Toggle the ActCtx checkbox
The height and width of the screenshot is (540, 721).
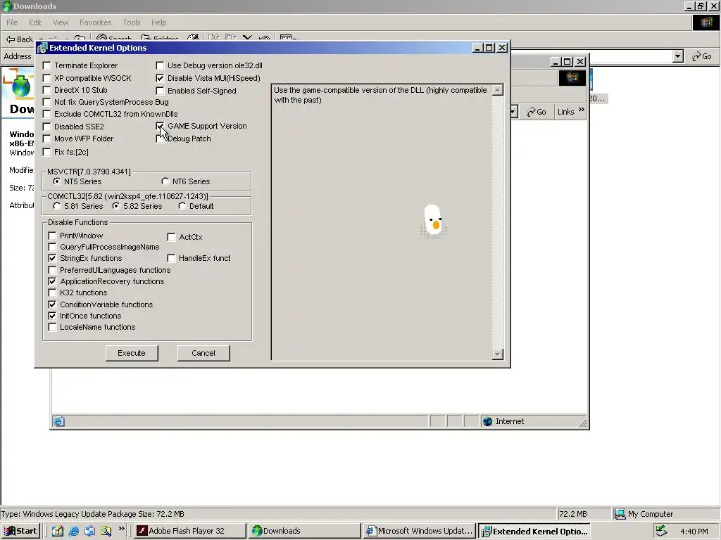click(x=172, y=237)
